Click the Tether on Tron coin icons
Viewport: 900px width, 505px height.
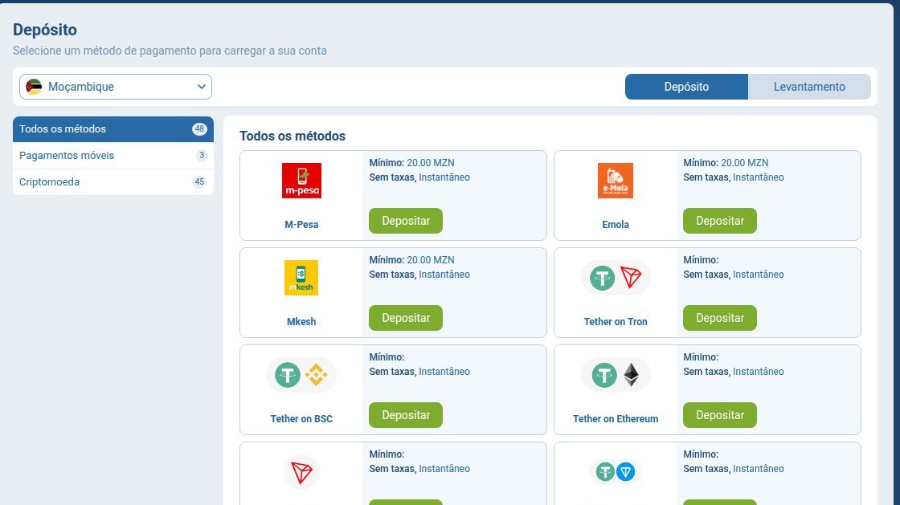pyautogui.click(x=616, y=278)
